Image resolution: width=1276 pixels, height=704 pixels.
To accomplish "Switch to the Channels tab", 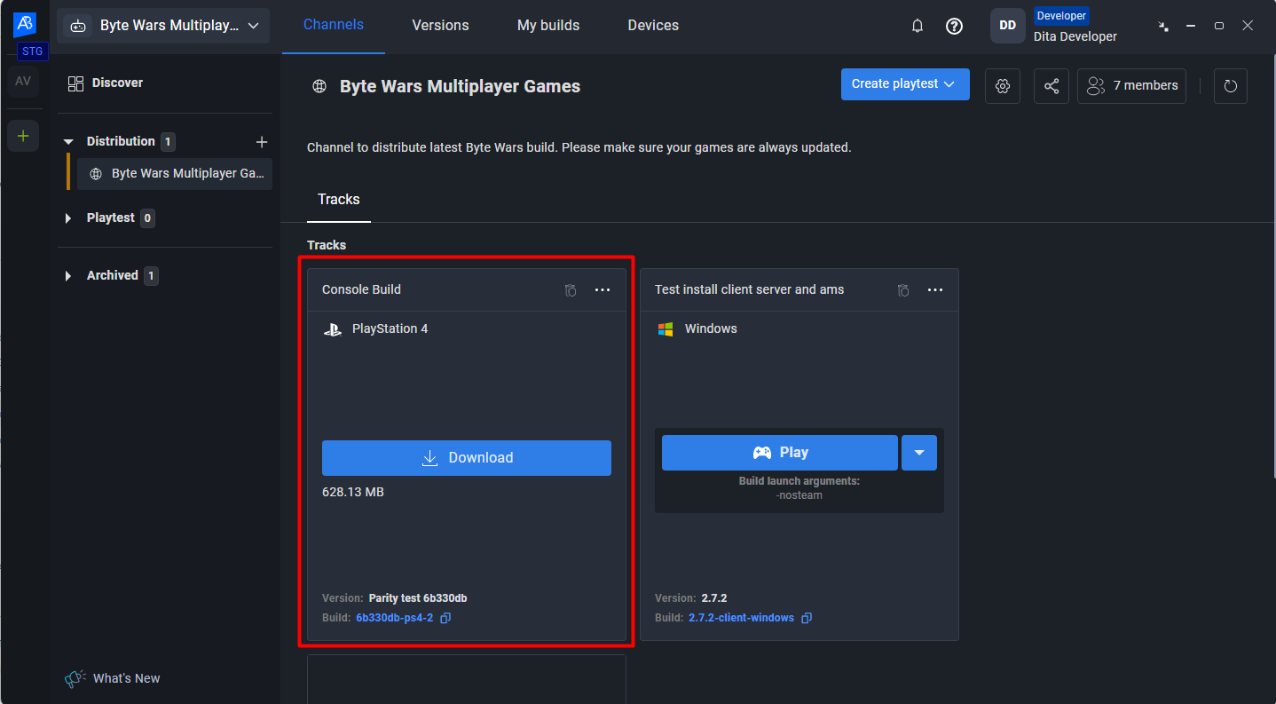I will tap(334, 25).
